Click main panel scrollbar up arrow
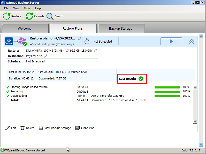This screenshot has height=154, width=206. tap(201, 36)
